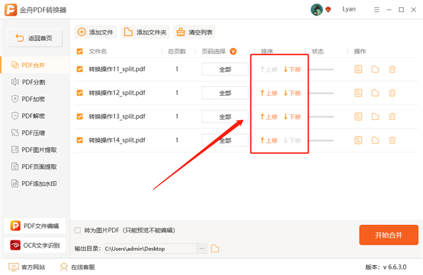Move 转换操作12_split.pdf up with 上移
423x275 pixels.
point(269,93)
